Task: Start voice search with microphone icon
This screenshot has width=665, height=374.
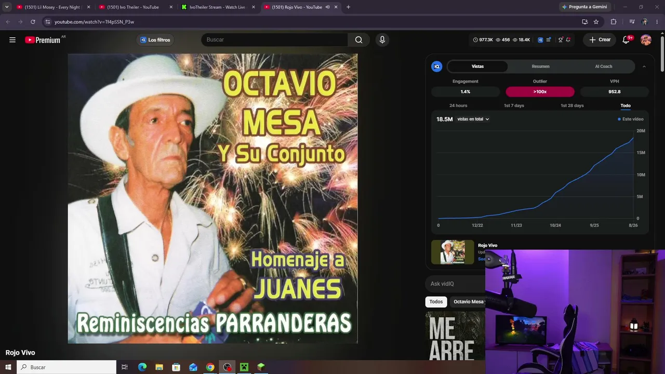Action: click(x=382, y=40)
